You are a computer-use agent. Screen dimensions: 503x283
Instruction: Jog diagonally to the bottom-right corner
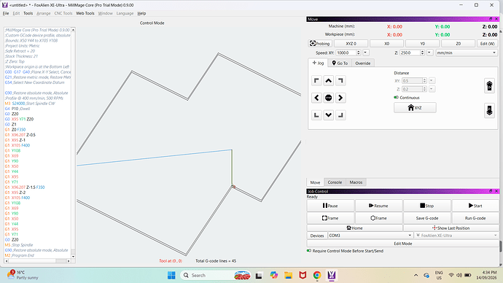point(340,115)
